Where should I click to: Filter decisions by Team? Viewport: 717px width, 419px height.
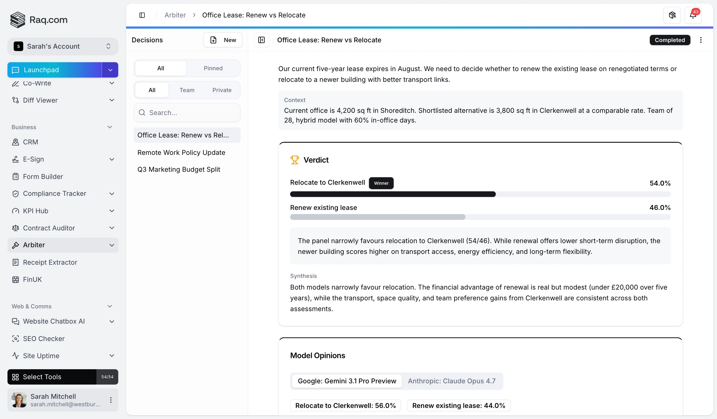(x=187, y=90)
